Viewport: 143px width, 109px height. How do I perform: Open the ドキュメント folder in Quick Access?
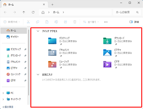(x=62, y=53)
